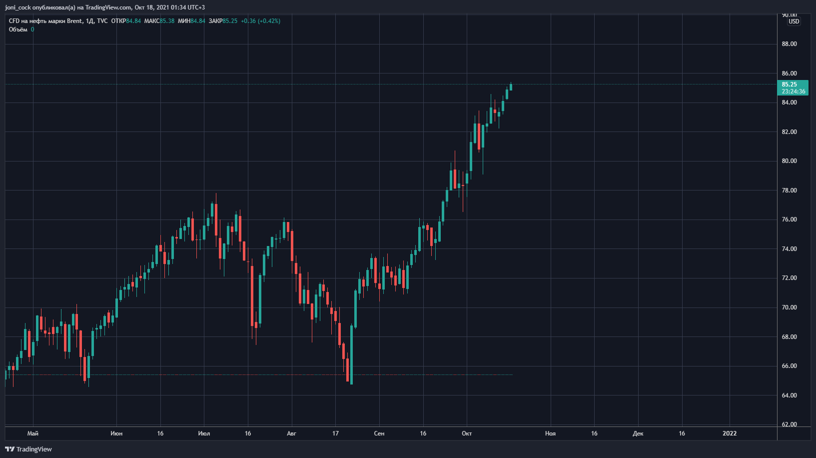
Task: Click the publisher header text joni_cock
Action: [x=18, y=7]
